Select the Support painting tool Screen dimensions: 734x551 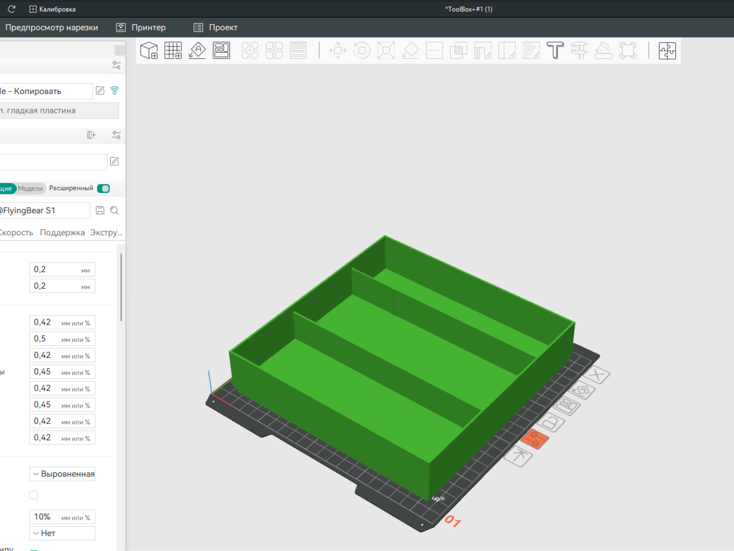click(483, 51)
